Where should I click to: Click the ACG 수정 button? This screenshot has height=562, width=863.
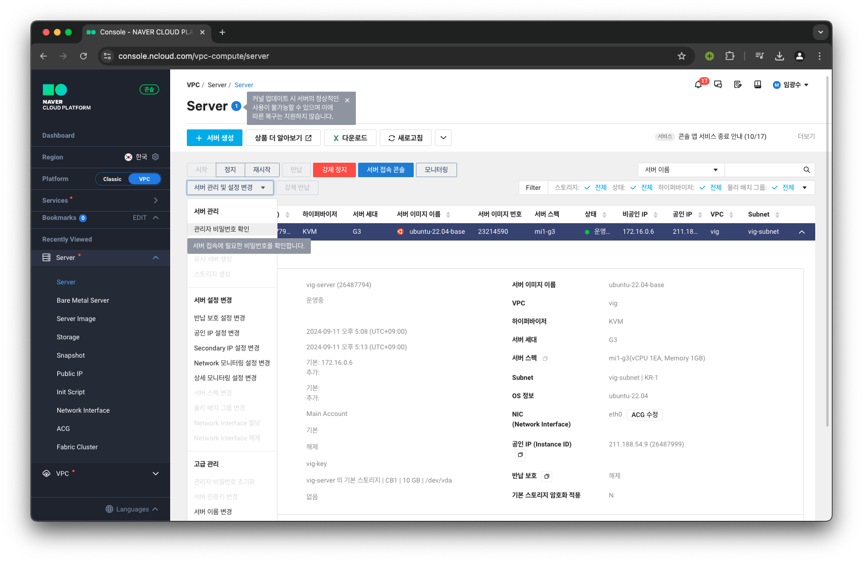click(x=644, y=415)
